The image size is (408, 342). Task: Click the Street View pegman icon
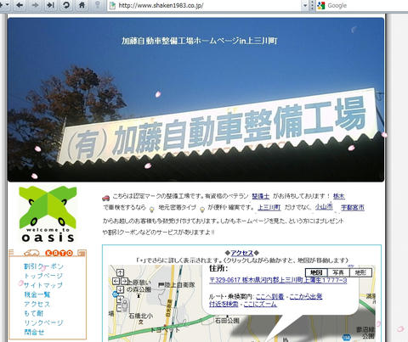tap(125, 306)
